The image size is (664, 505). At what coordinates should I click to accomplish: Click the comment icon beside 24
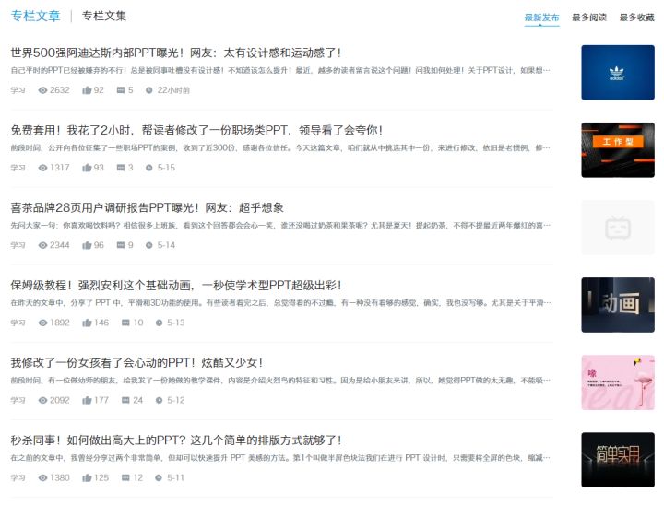click(x=125, y=400)
